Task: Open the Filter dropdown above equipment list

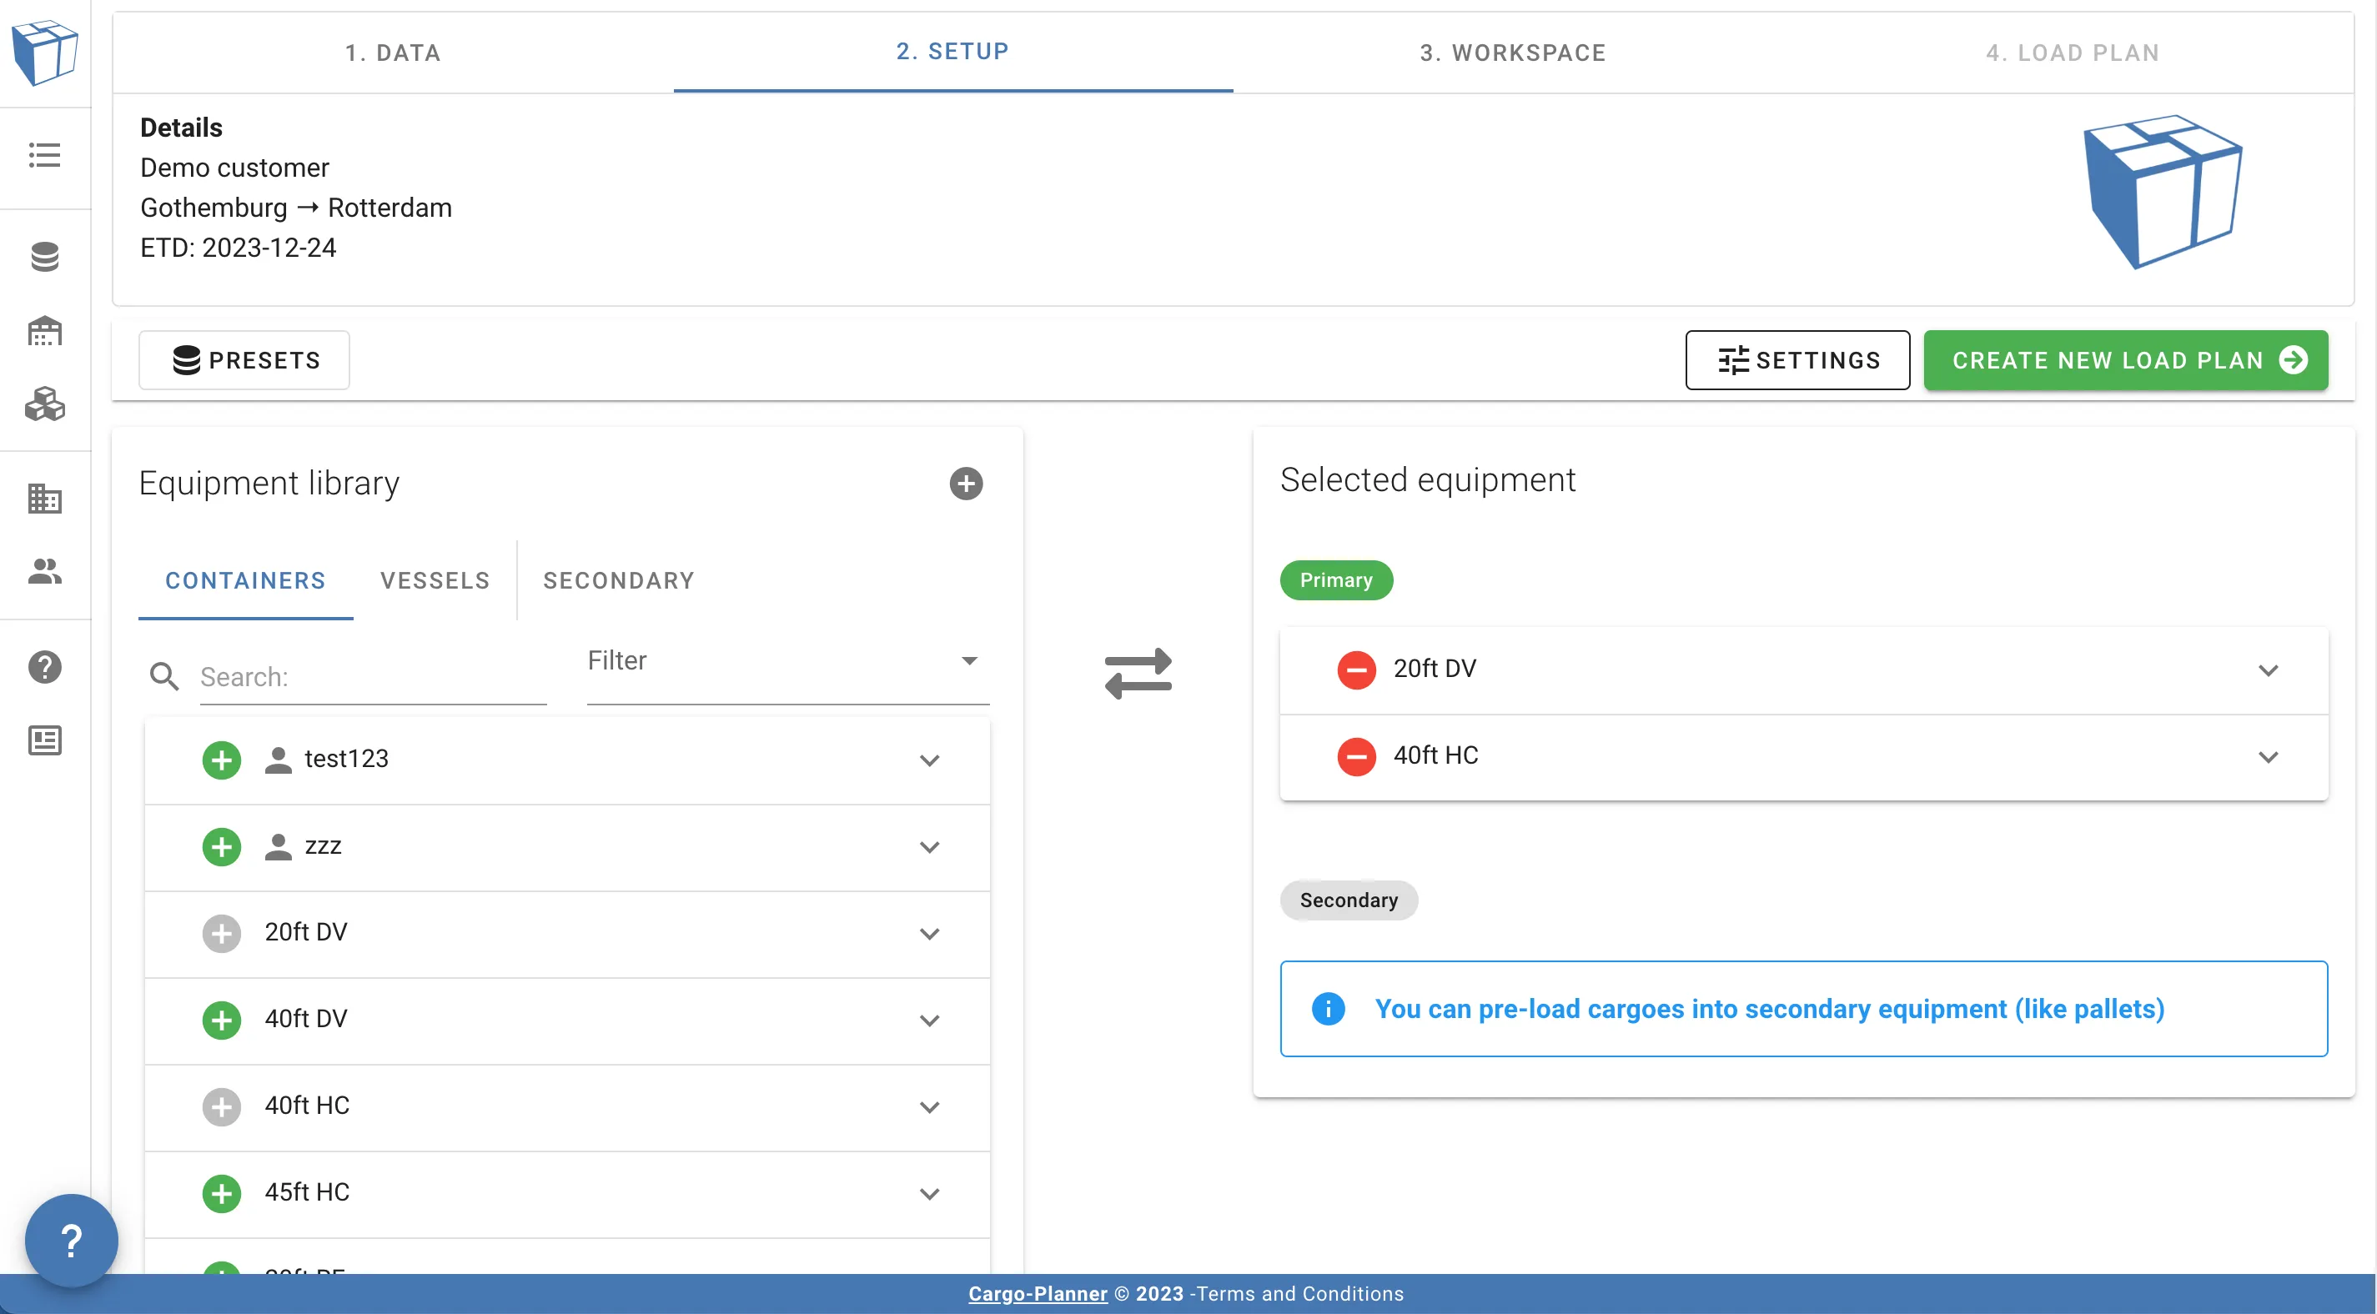Action: [x=786, y=660]
